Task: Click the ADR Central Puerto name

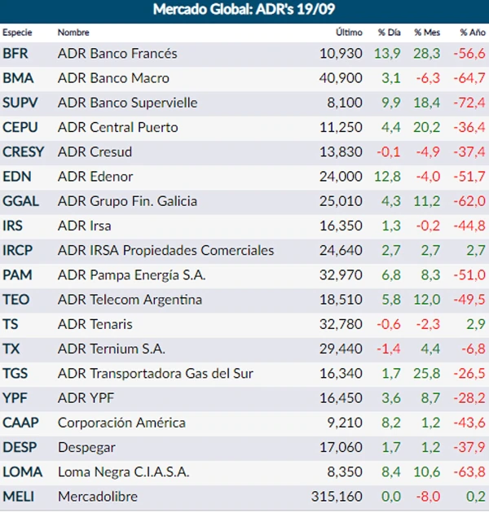Action: [117, 127]
